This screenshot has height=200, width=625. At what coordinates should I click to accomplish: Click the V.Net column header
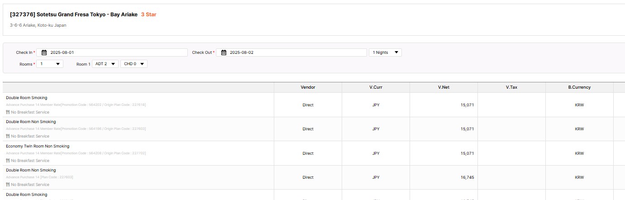tap(444, 87)
